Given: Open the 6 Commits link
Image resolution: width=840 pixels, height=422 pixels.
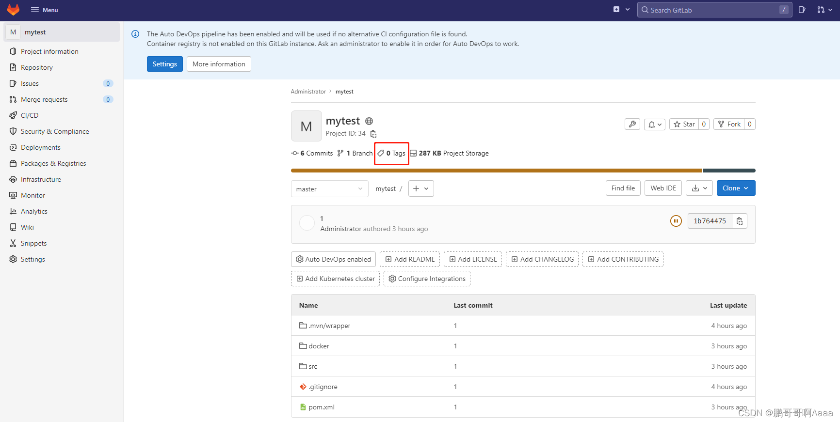Looking at the screenshot, I should [312, 153].
